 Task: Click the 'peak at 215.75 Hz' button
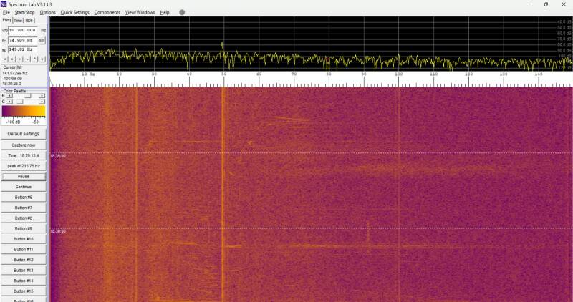click(24, 166)
